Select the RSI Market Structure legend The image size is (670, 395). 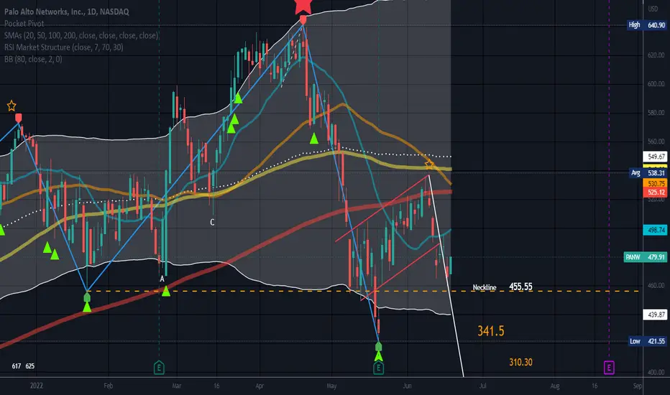coord(64,47)
